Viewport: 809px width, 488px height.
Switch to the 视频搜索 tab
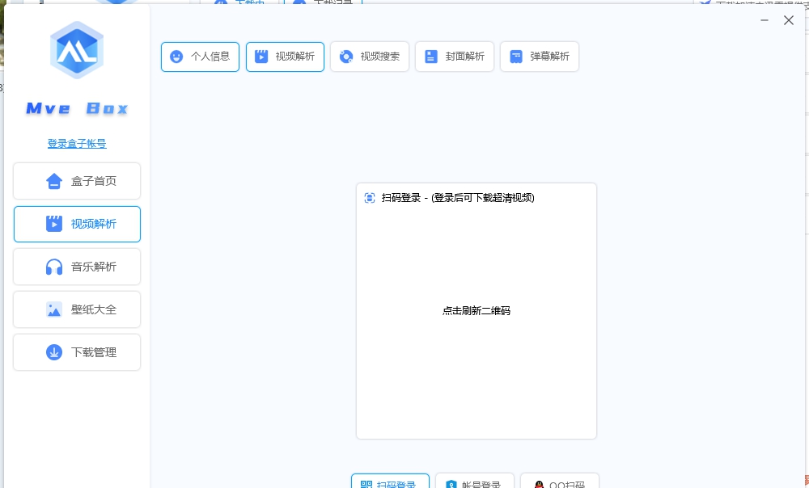click(x=370, y=57)
